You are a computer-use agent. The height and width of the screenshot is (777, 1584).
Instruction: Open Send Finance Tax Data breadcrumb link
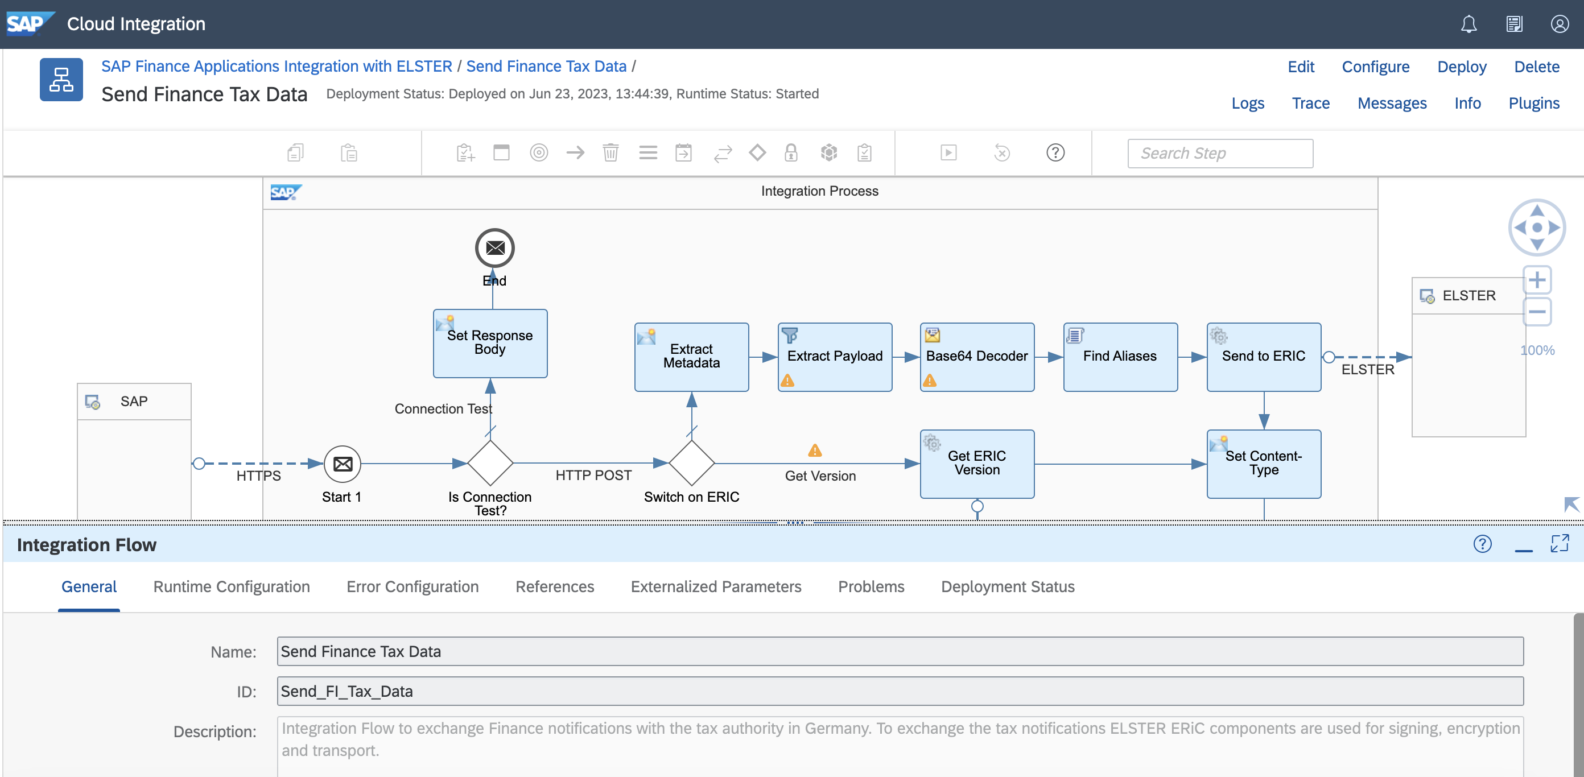click(546, 66)
